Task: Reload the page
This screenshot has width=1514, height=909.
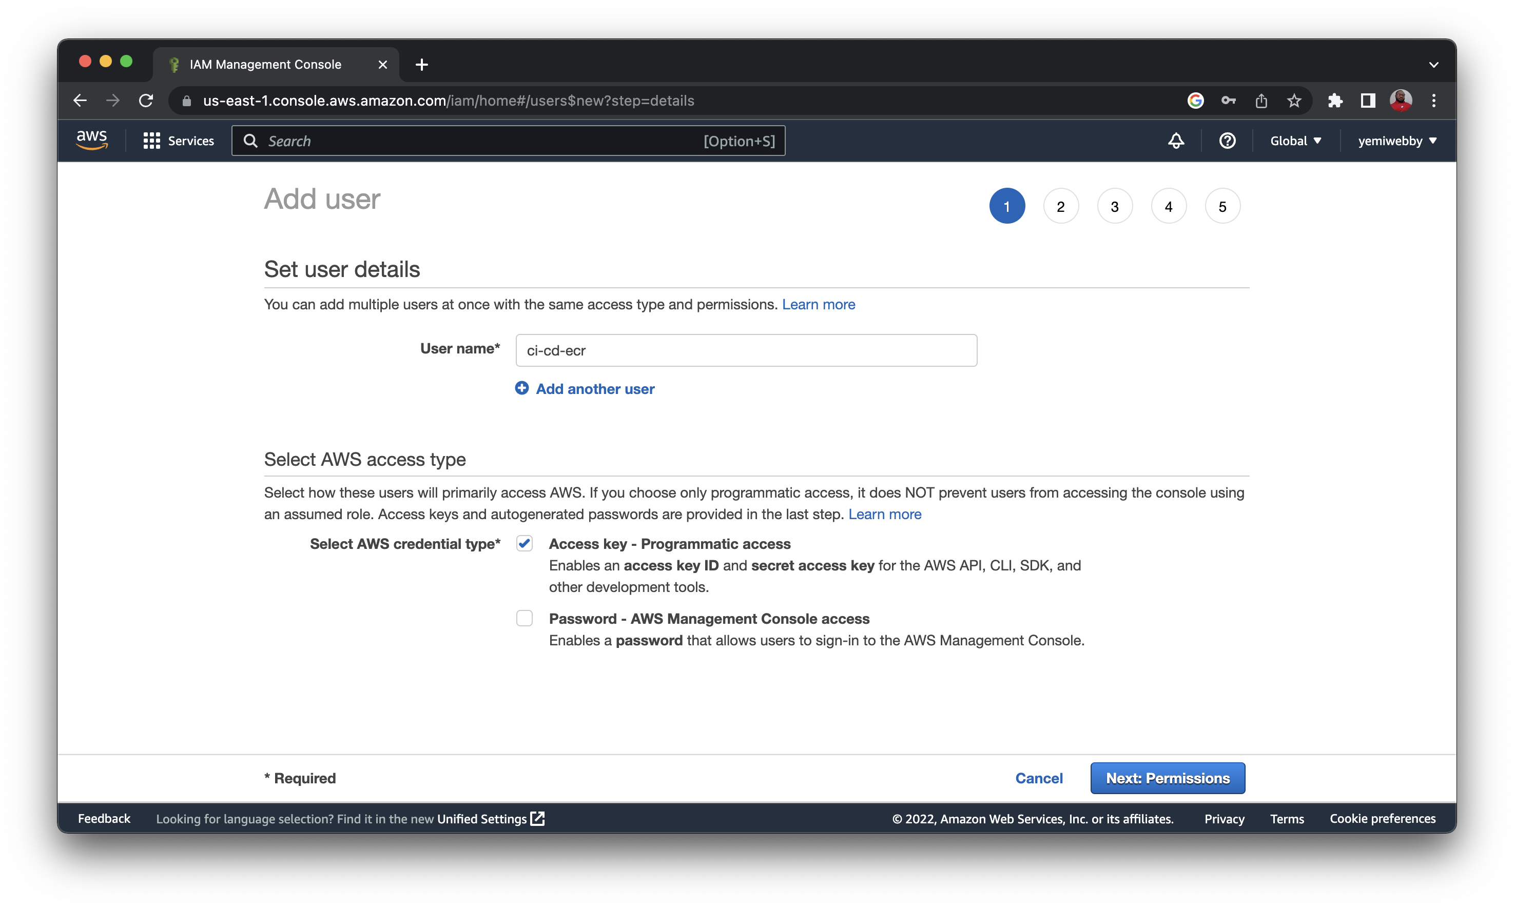Action: point(146,101)
